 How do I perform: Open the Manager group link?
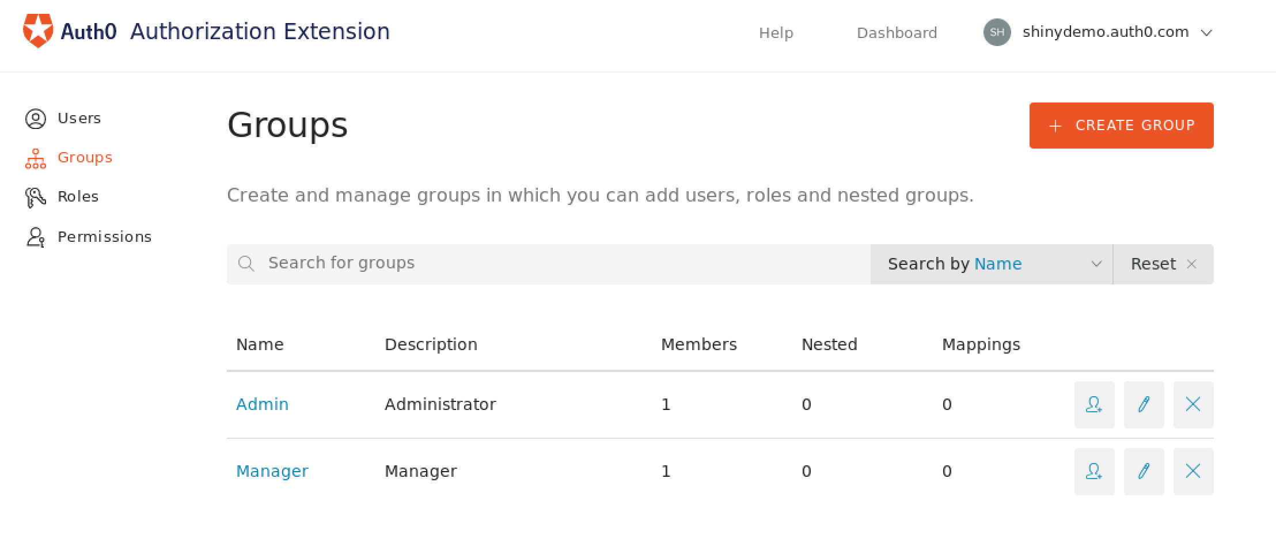point(272,472)
